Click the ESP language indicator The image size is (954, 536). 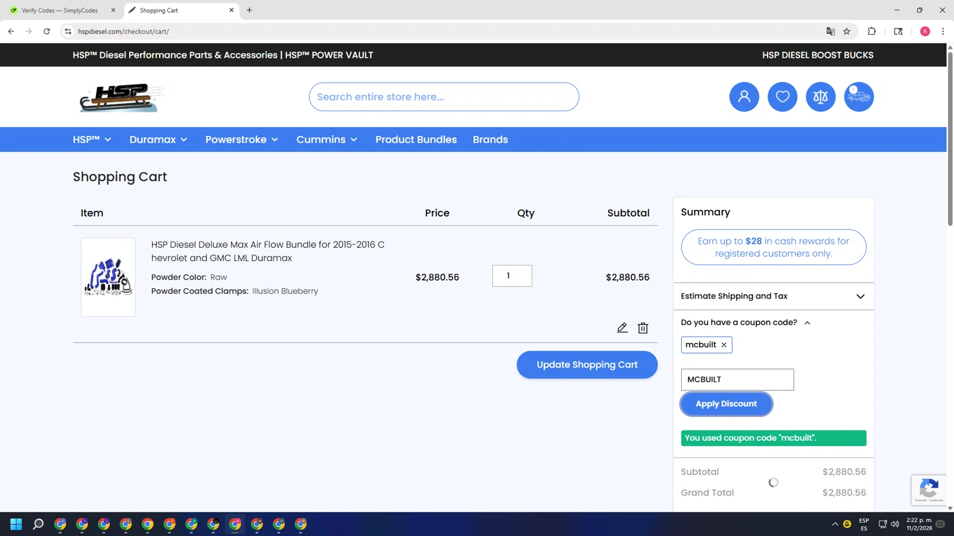click(864, 524)
